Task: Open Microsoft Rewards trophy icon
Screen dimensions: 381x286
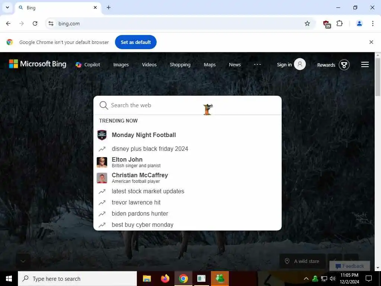Action: click(344, 65)
